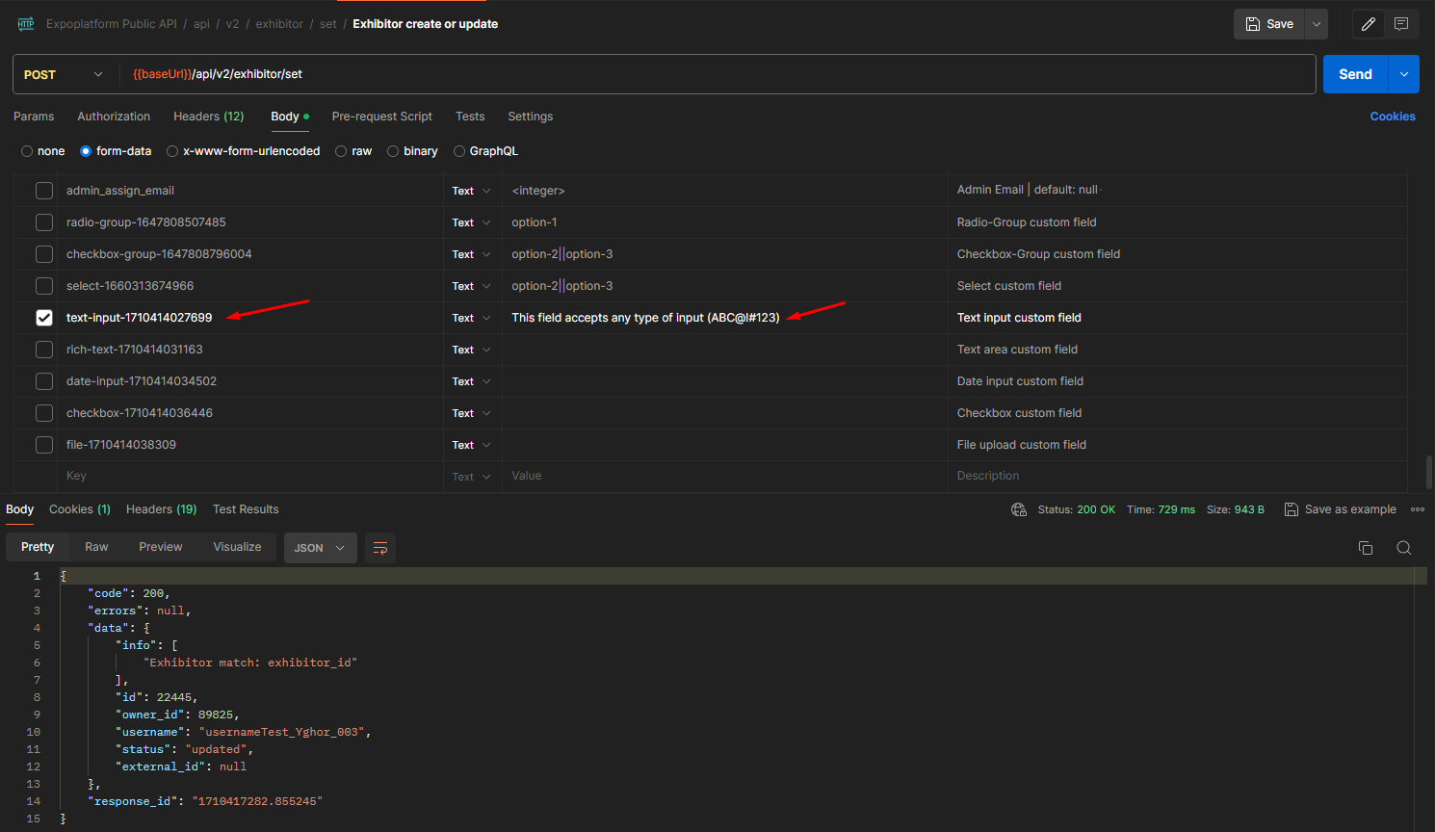Image resolution: width=1435 pixels, height=832 pixels.
Task: Open the comments icon near Save
Action: pos(1401,23)
